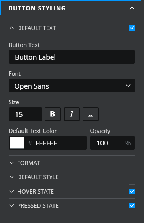
Task: Uncheck the Default Text checkbox
Action: (132, 28)
